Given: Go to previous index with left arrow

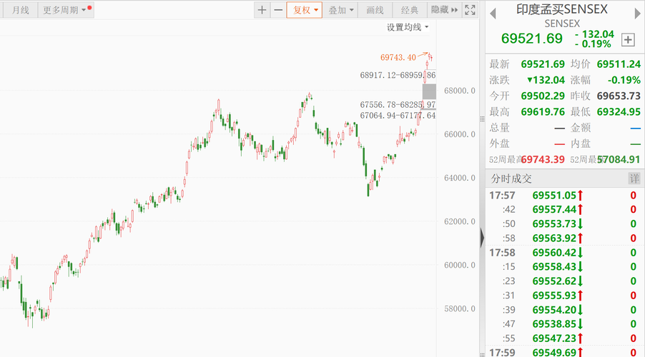Looking at the screenshot, I should [x=494, y=10].
